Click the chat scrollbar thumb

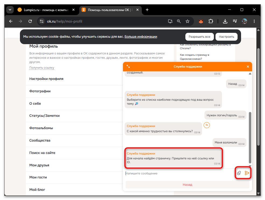(250, 137)
